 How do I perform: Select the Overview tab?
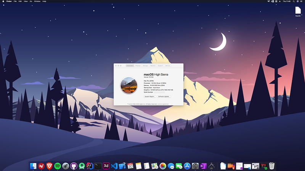(x=130, y=66)
